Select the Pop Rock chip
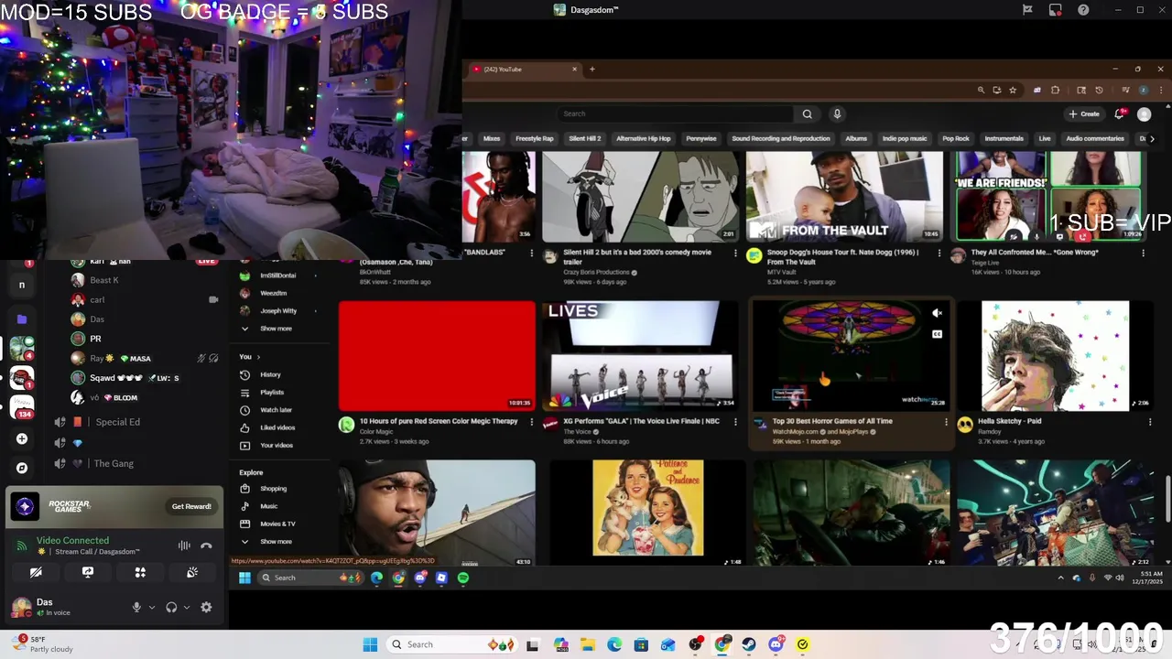The width and height of the screenshot is (1172, 659). click(x=956, y=139)
